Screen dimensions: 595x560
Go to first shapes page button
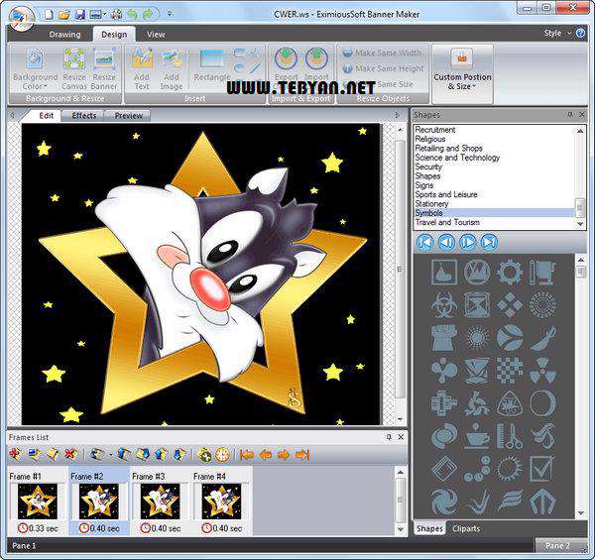tap(425, 242)
